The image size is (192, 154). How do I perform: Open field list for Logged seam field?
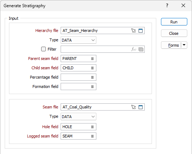click(92, 136)
